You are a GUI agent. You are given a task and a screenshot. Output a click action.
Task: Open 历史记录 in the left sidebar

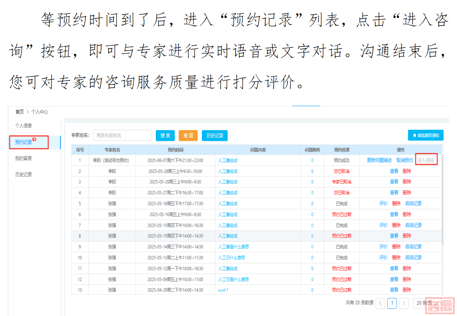pyautogui.click(x=24, y=175)
